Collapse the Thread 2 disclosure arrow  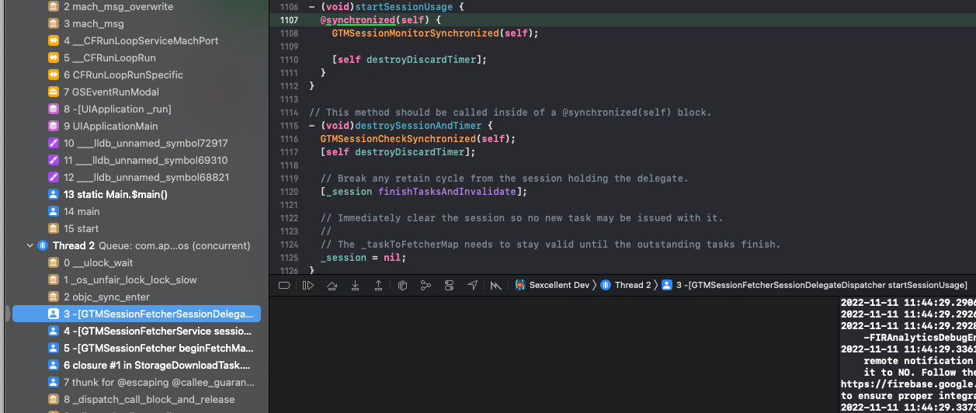[x=30, y=245]
